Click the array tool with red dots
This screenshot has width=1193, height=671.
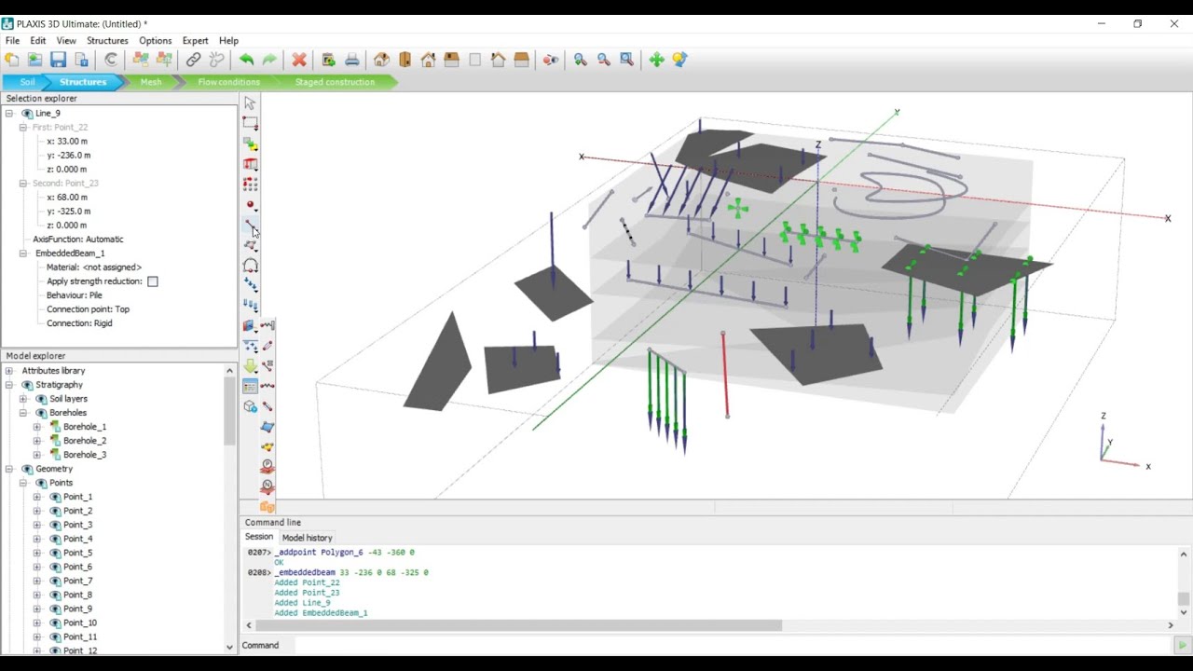(x=250, y=185)
